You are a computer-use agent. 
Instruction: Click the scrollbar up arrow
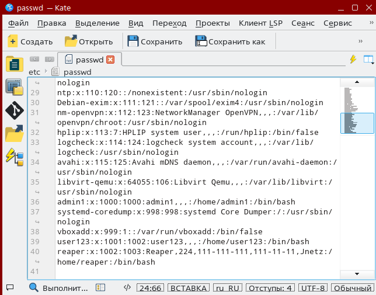(x=357, y=82)
